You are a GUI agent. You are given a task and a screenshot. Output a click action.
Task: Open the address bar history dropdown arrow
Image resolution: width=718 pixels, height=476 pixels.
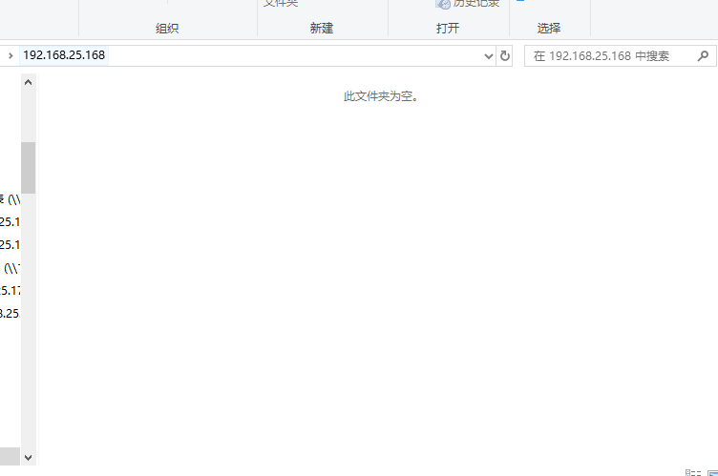click(x=489, y=56)
